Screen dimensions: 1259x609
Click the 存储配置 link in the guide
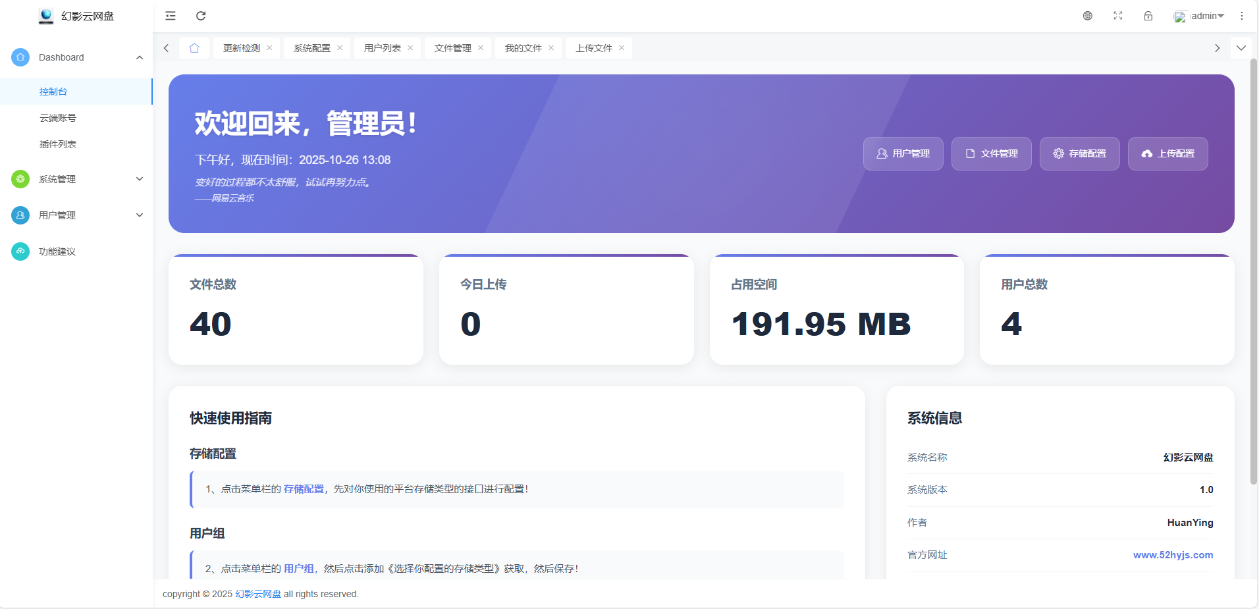point(303,489)
